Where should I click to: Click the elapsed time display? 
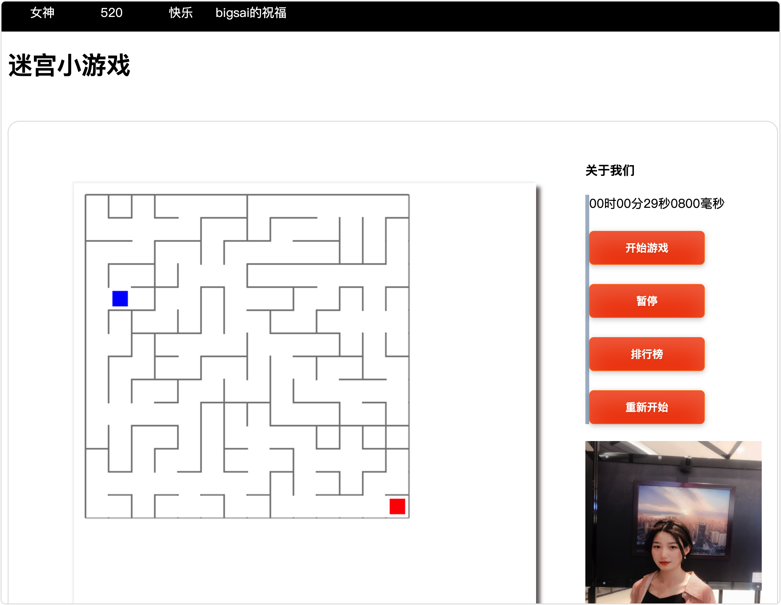pos(657,203)
